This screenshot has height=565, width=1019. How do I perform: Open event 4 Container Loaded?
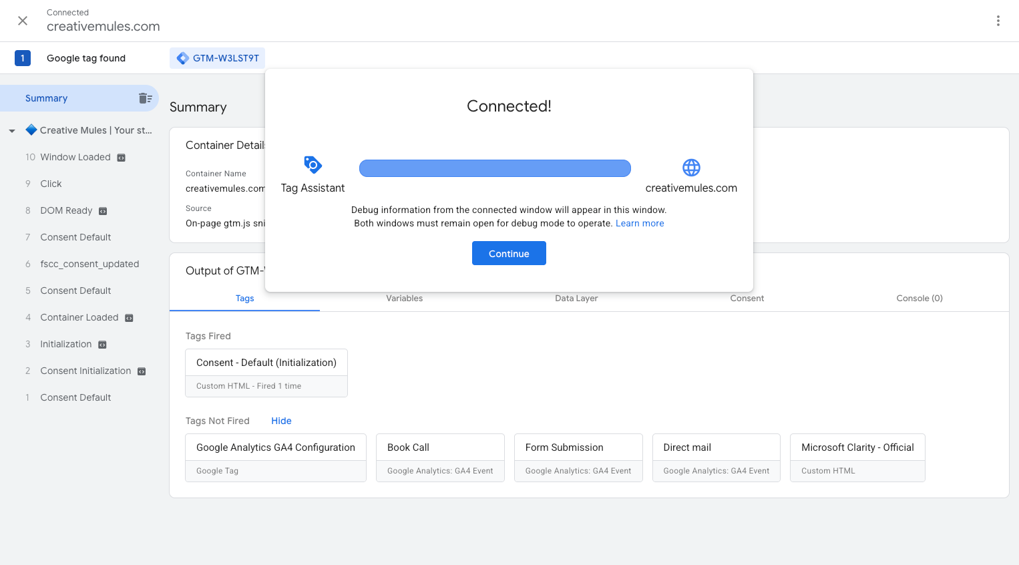(79, 317)
